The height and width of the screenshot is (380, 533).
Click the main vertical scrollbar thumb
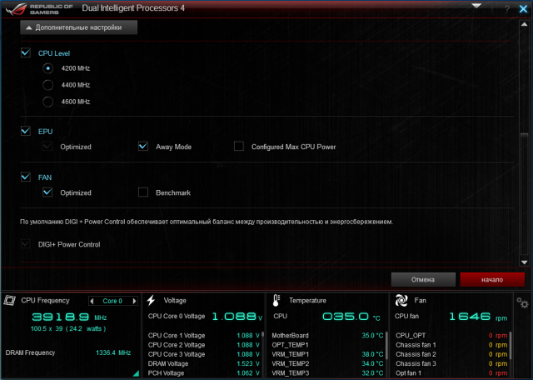tap(524, 194)
